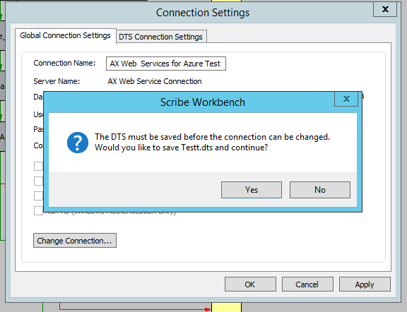This screenshot has width=407, height=312.
Task: Click the Change Connection... button
Action: (x=75, y=241)
